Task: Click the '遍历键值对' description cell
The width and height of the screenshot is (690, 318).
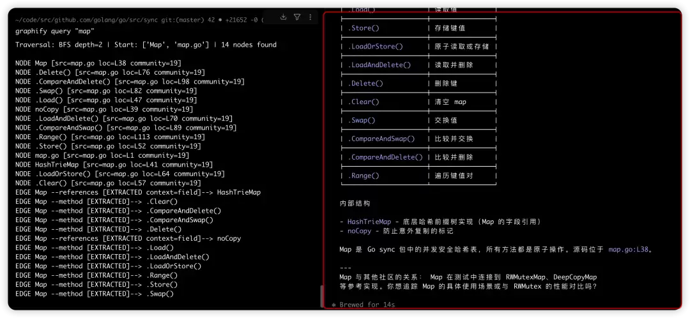Action: coord(454,176)
